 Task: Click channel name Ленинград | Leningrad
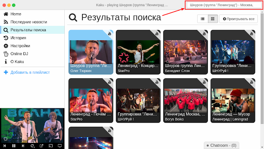[x=230, y=119]
